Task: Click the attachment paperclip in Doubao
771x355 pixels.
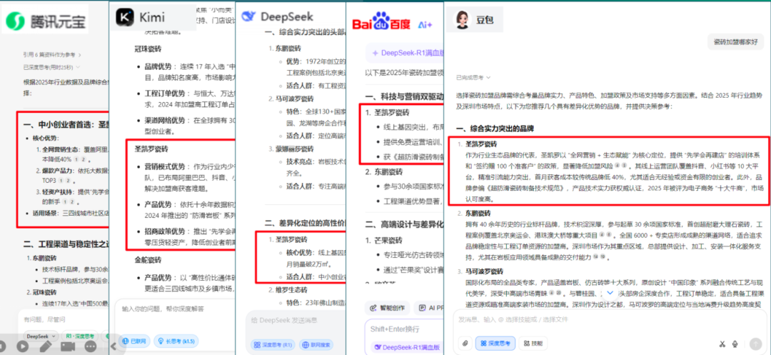Action: [465, 343]
